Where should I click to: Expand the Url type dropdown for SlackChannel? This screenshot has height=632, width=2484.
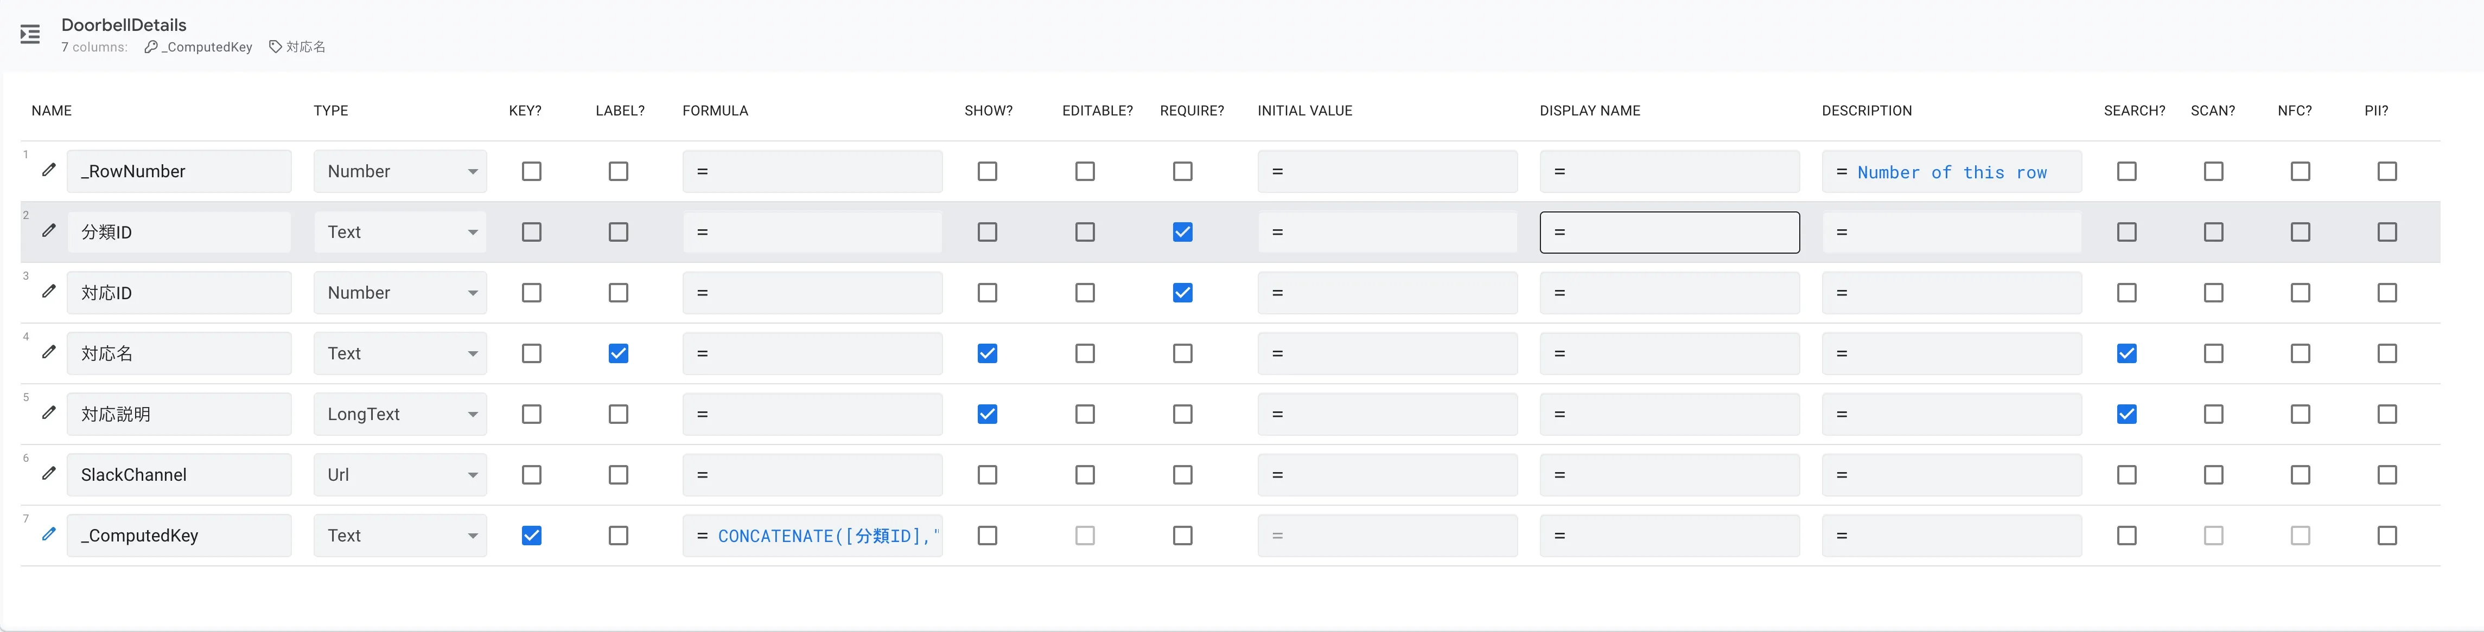(399, 475)
